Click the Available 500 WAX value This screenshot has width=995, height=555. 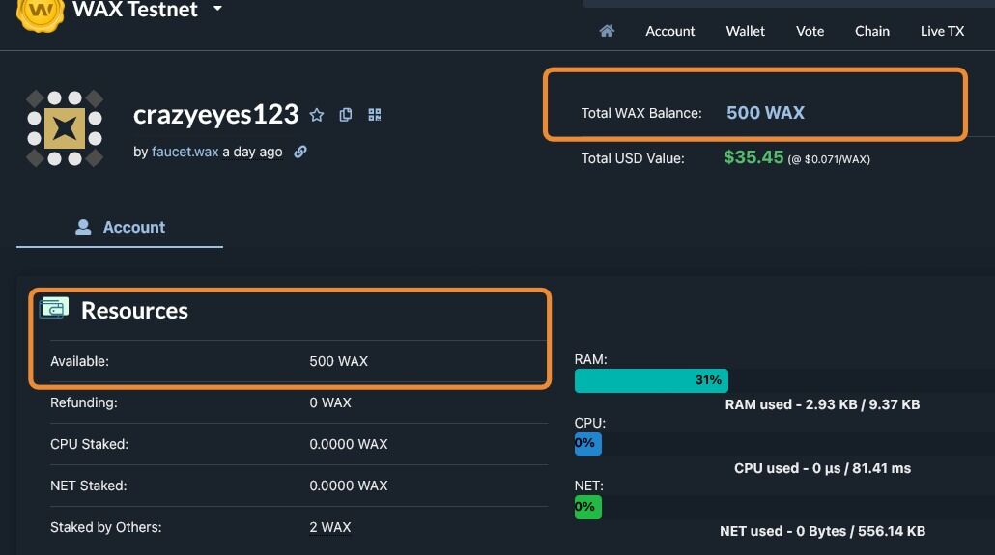[338, 361]
